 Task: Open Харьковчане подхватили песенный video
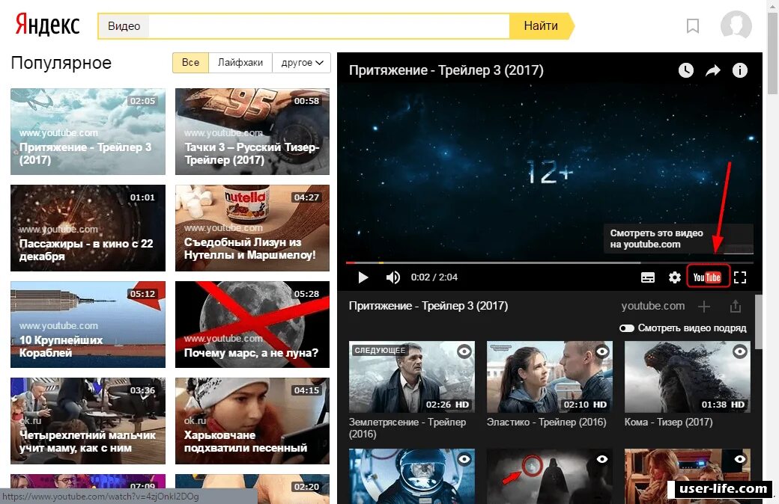coord(252,421)
